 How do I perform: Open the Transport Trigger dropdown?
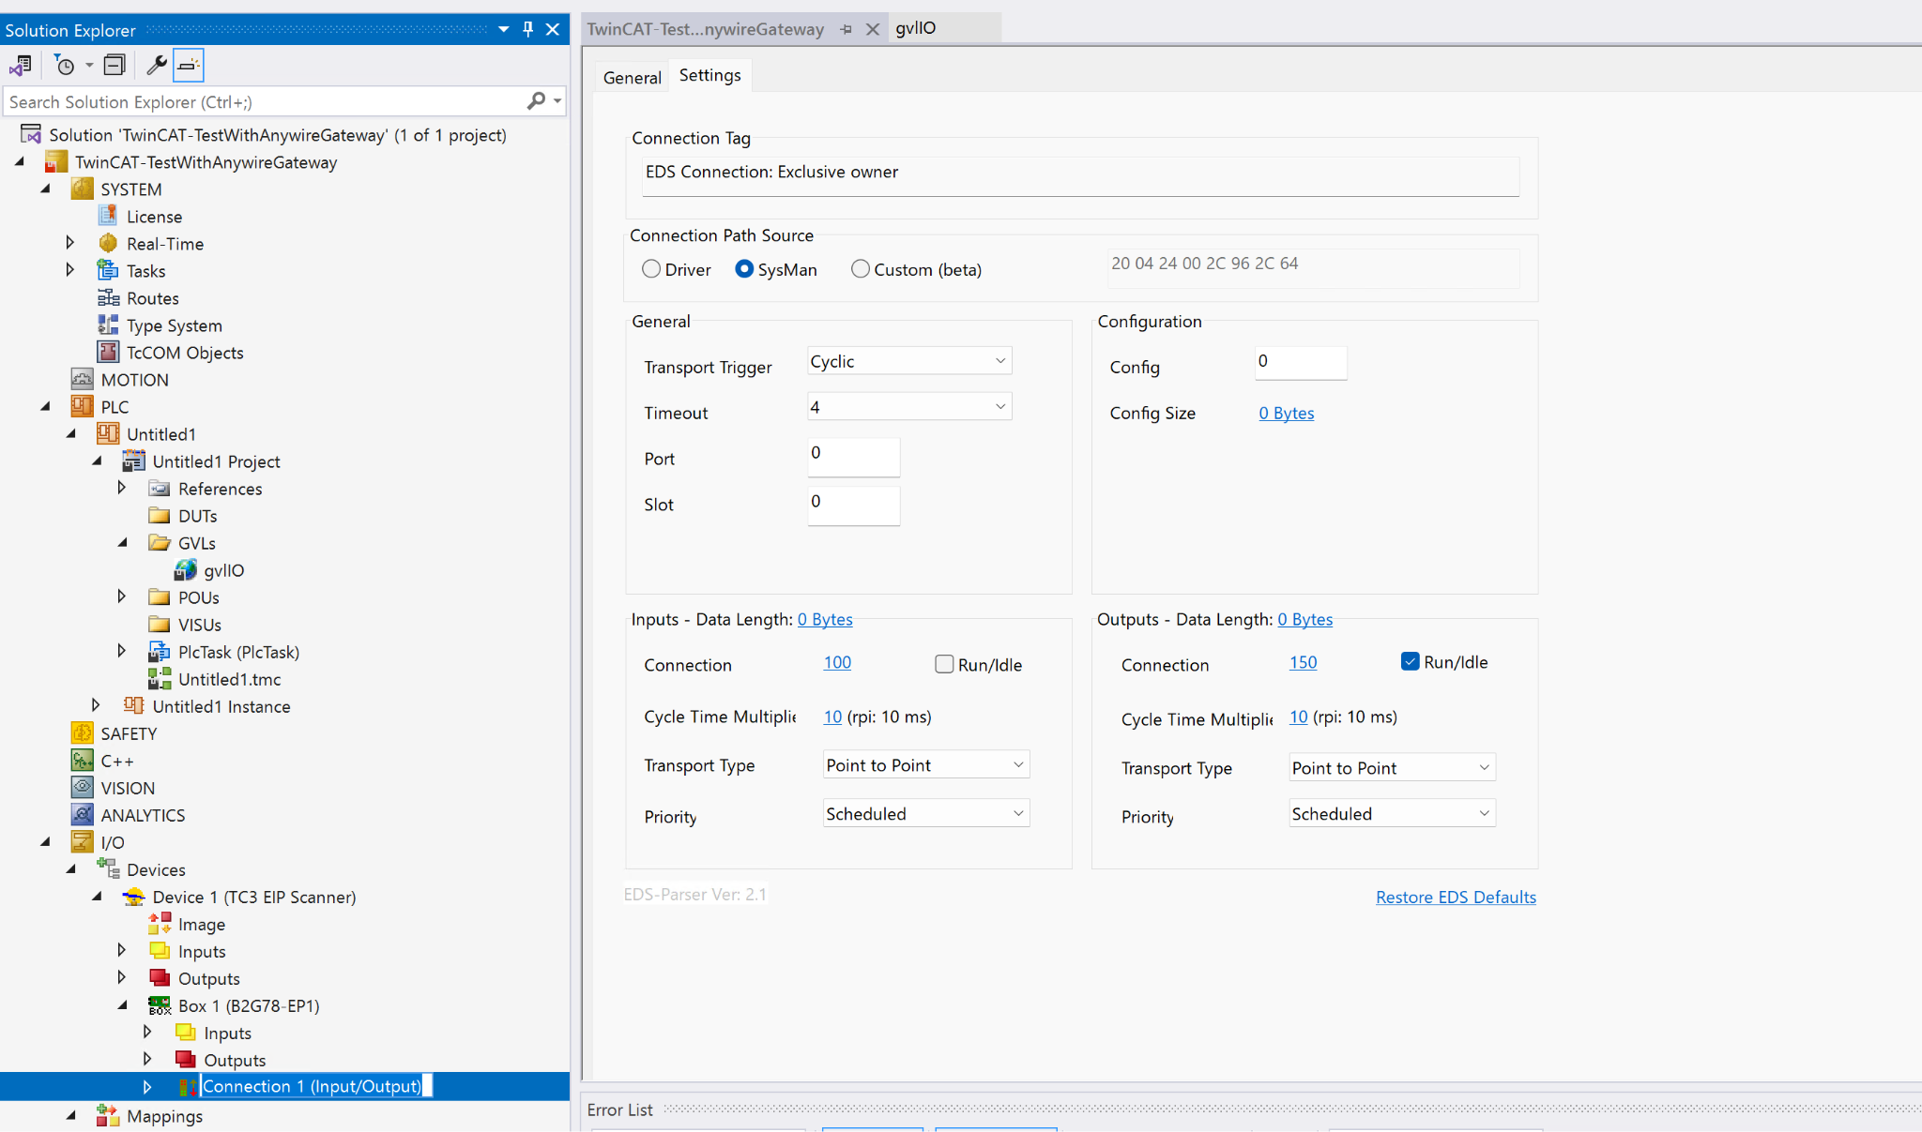click(x=908, y=361)
